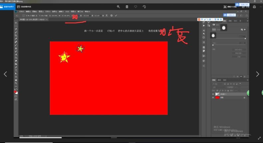The image size is (263, 143).
Task: Click the document tab in Photoshop
Action: coord(33,20)
